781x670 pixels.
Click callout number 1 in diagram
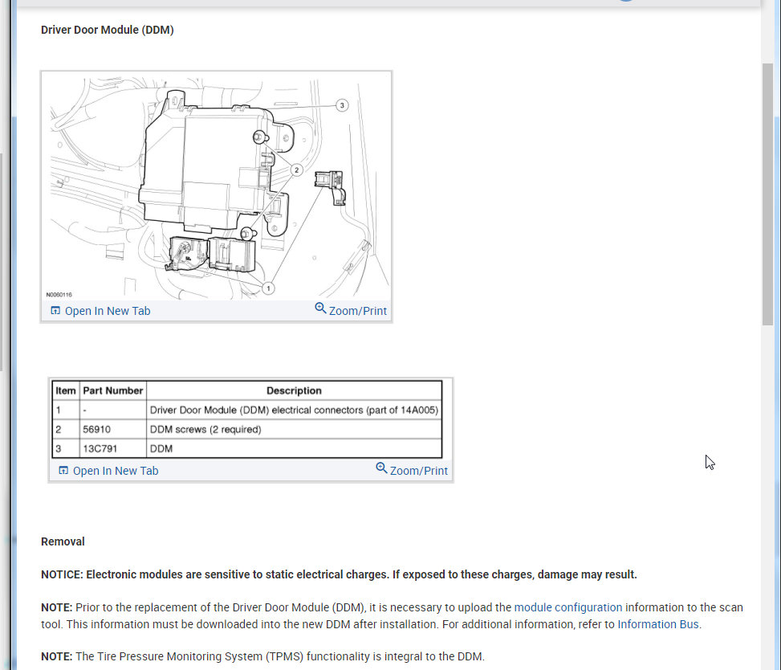[268, 288]
